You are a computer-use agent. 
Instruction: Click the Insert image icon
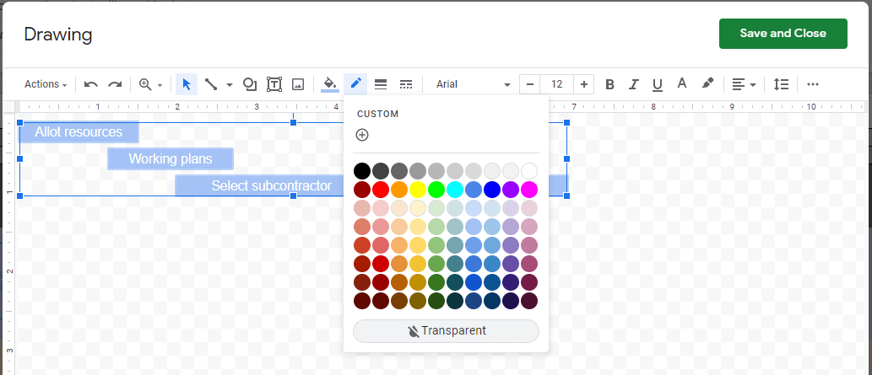(x=298, y=84)
